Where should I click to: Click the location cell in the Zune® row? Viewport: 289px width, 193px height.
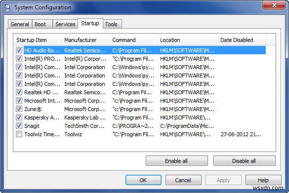(x=187, y=109)
